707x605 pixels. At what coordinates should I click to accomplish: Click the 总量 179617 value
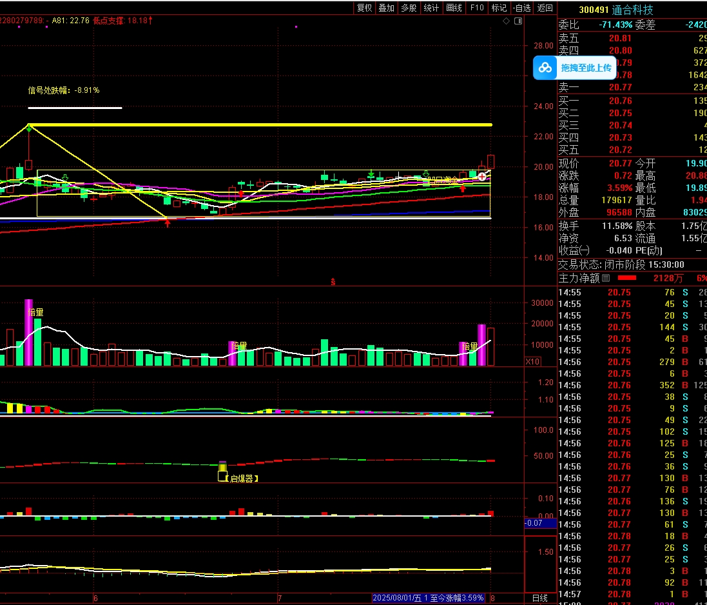click(x=617, y=200)
